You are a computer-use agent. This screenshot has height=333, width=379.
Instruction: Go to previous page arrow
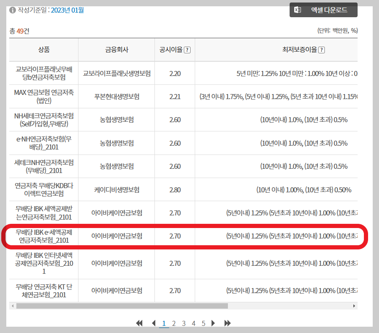[x=154, y=323]
